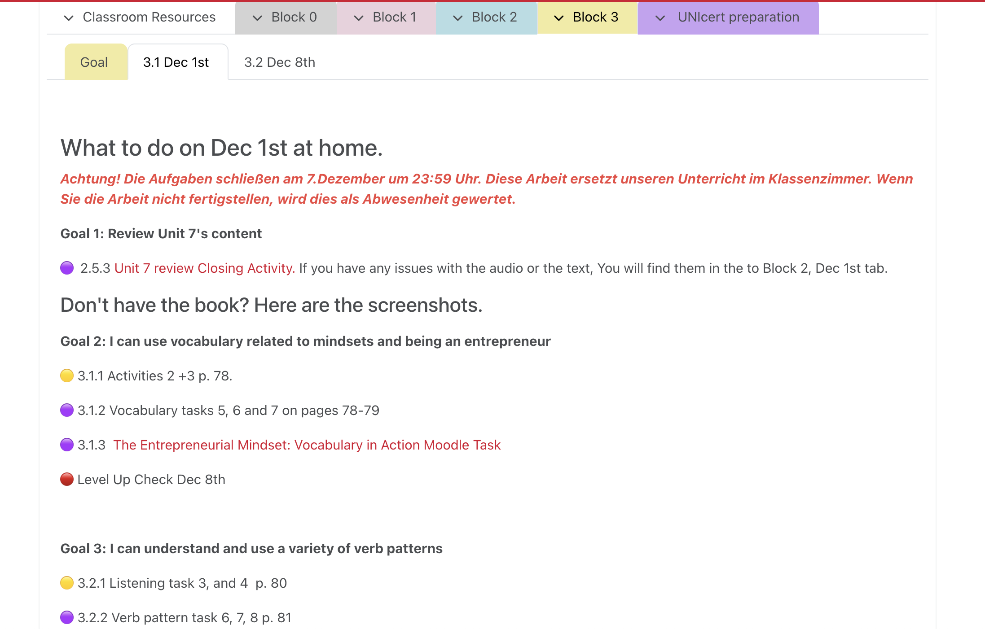Open the Block 0 section
Screen dimensions: 985x629
(x=294, y=17)
